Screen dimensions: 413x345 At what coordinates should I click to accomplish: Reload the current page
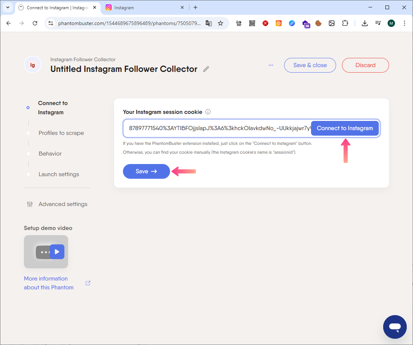point(35,23)
